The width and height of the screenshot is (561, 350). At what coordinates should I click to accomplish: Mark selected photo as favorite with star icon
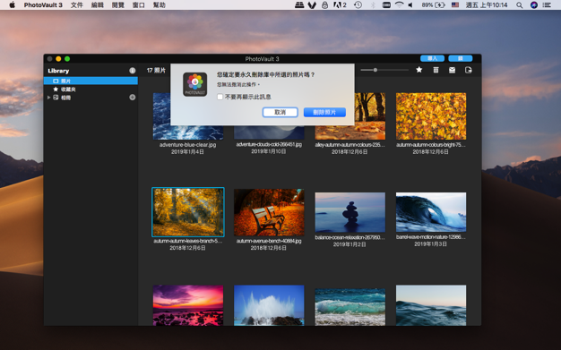point(419,70)
